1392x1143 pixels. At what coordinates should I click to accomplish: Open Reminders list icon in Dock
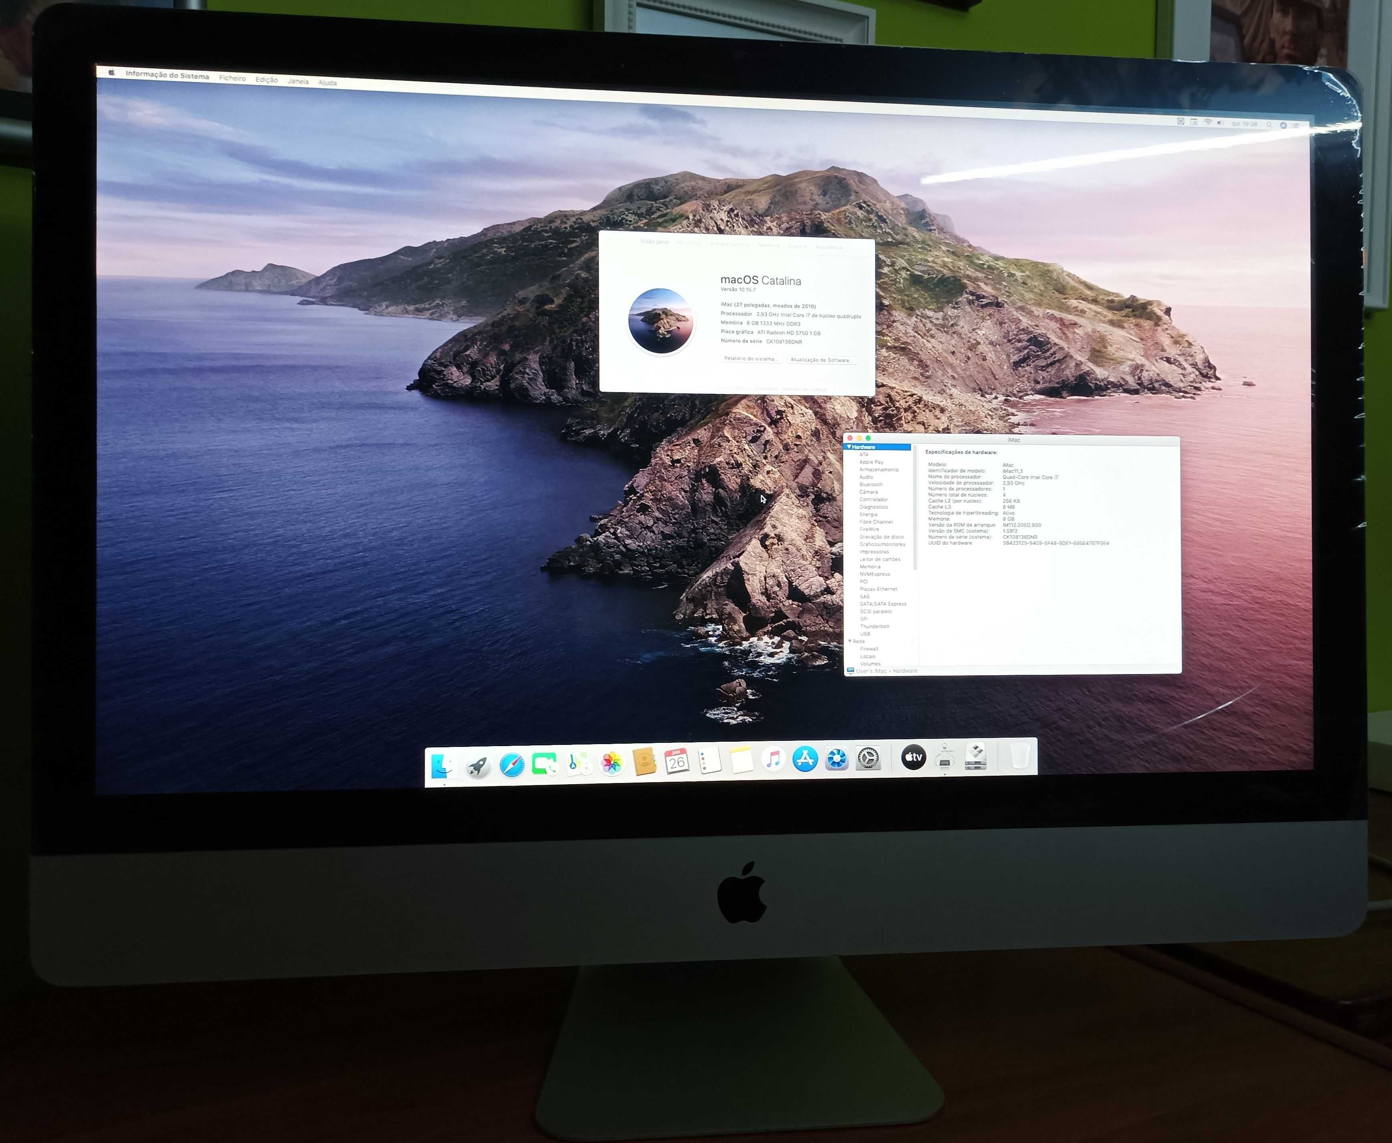709,761
